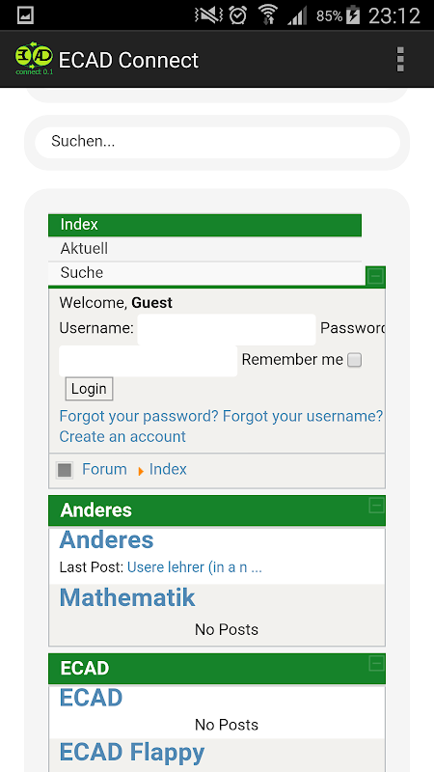The width and height of the screenshot is (434, 772).
Task: Collapse the login panel minus button
Action: pyautogui.click(x=375, y=276)
